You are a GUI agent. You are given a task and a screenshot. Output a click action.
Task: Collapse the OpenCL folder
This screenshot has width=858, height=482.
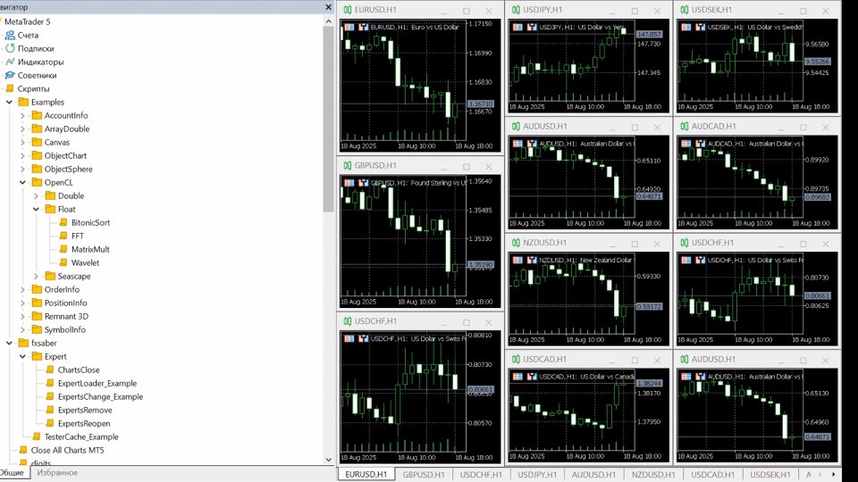coord(22,182)
